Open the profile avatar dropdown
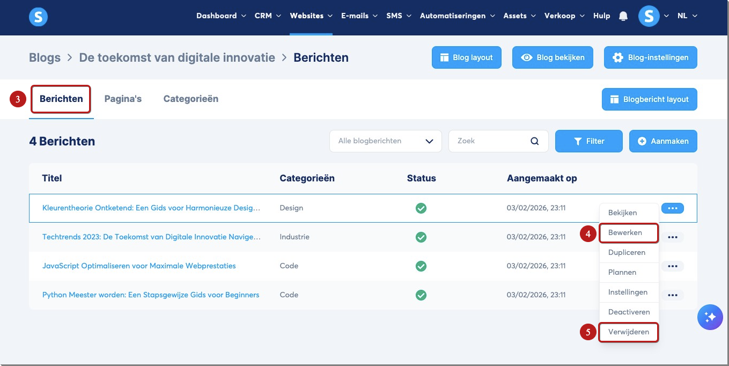 point(654,16)
